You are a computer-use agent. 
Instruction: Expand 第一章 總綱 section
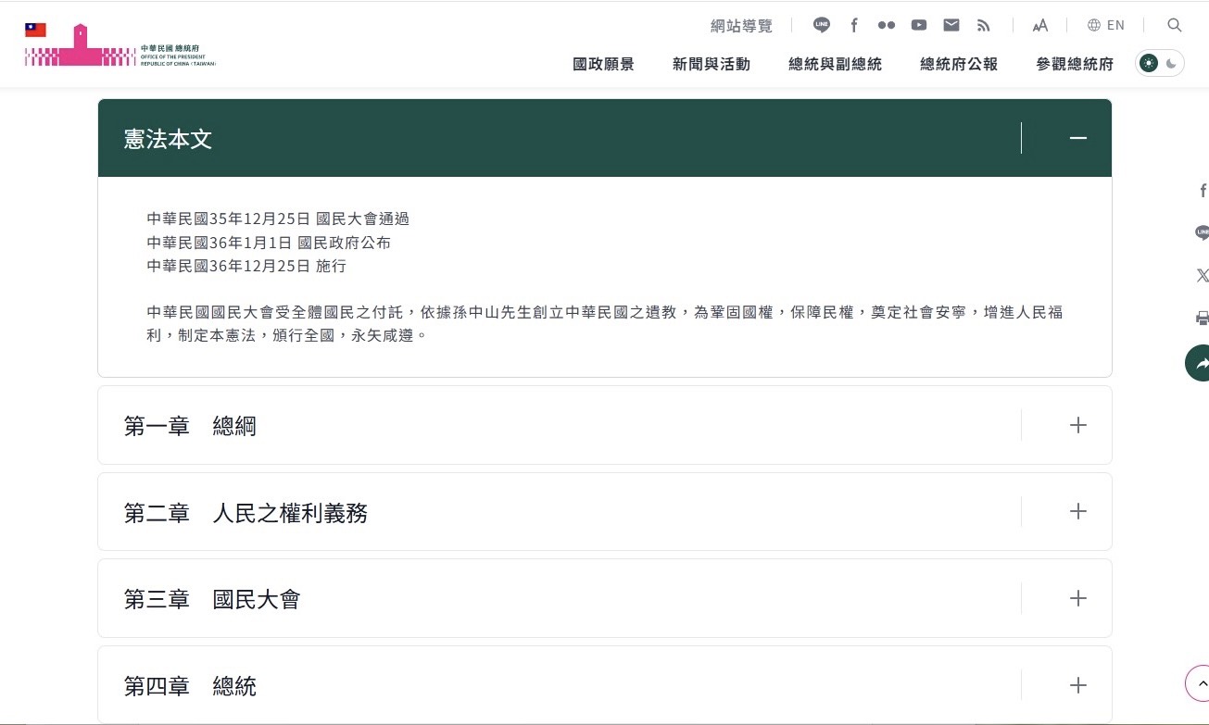[x=1077, y=425]
